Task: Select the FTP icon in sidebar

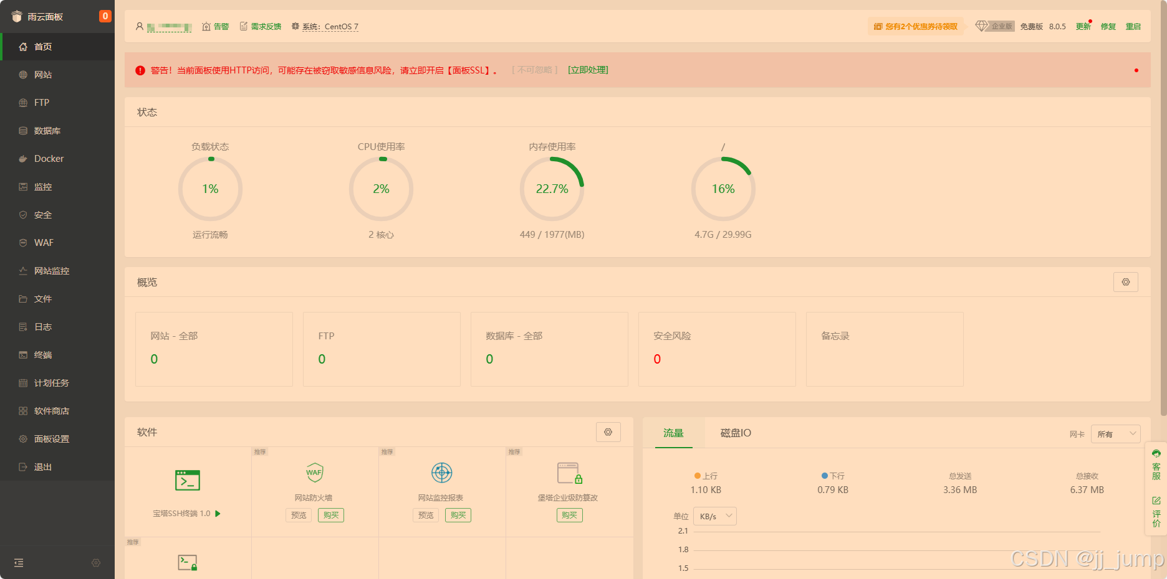Action: (23, 103)
